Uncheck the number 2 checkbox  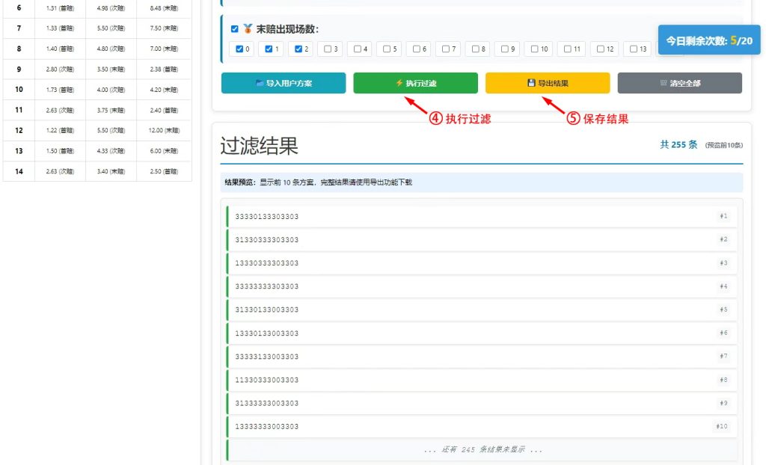299,49
